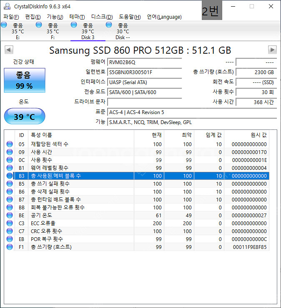Click the status orb for attribute BE
The image size is (281, 308).
(10, 215)
